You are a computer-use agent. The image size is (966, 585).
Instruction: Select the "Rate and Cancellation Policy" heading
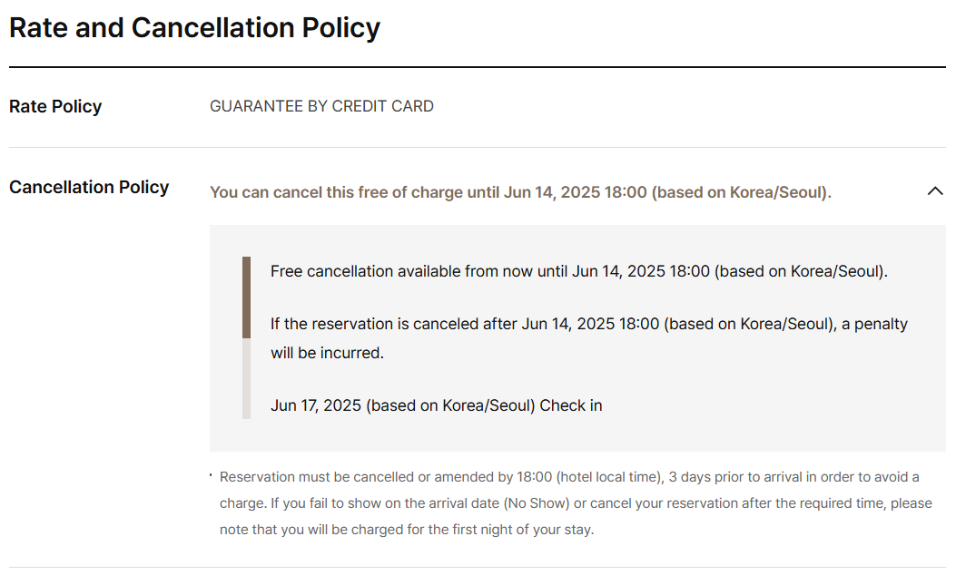(194, 28)
